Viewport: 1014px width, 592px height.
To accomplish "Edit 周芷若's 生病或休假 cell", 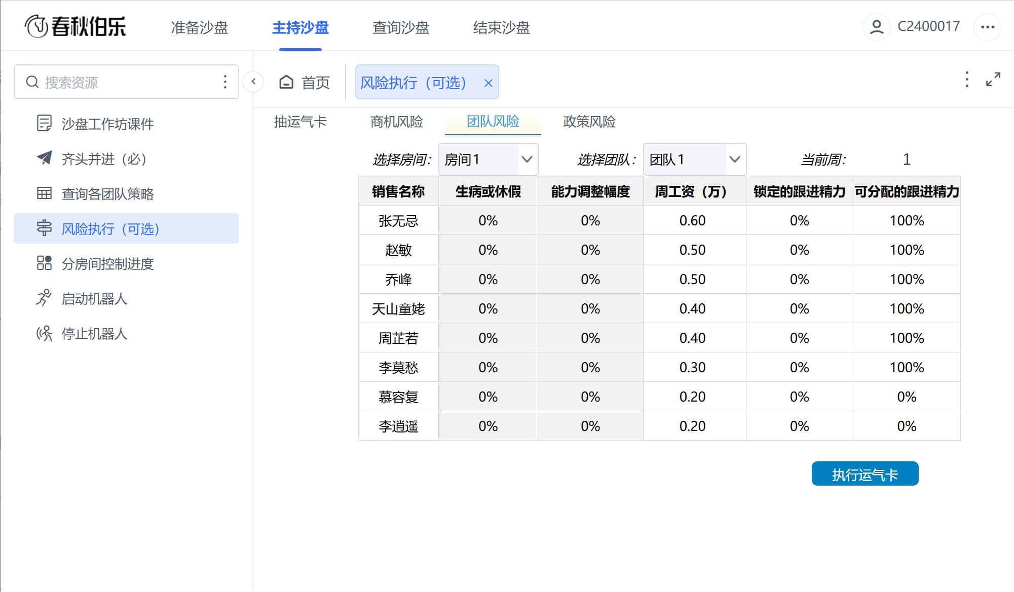I will pyautogui.click(x=488, y=338).
